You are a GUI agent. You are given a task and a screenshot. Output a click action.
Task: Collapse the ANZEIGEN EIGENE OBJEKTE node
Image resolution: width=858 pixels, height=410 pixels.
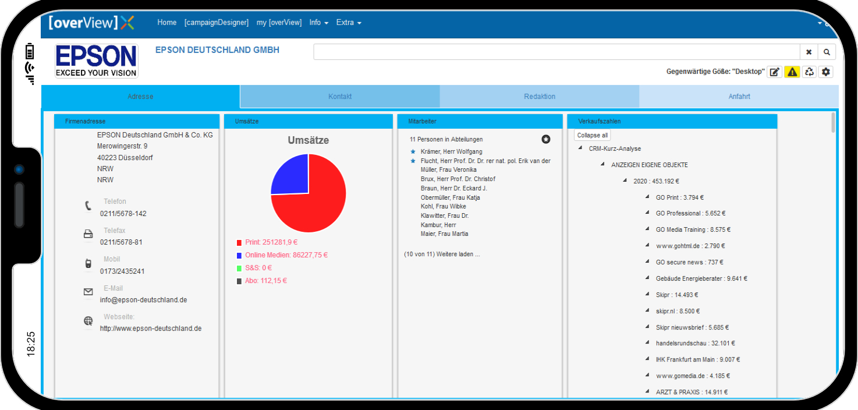602,165
